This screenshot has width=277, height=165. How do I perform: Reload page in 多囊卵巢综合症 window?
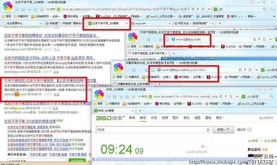coord(134,70)
